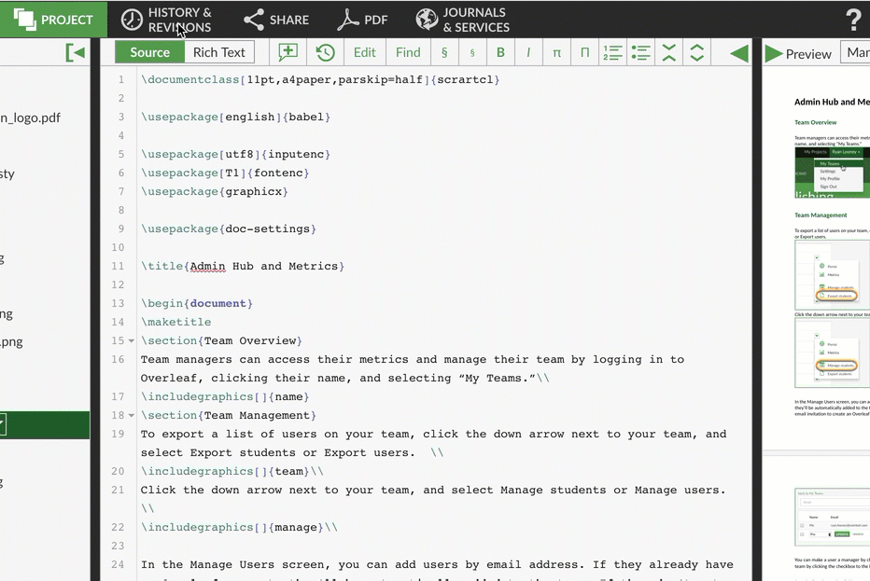Click a screenshot thumbnail in the PDF preview
This screenshot has height=581, width=870.
point(831,173)
